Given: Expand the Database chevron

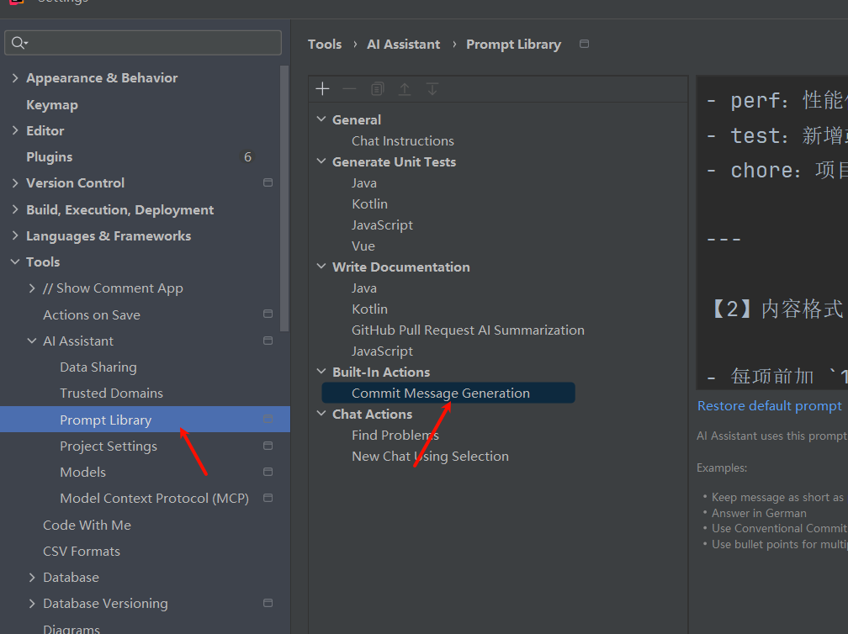Looking at the screenshot, I should [32, 578].
